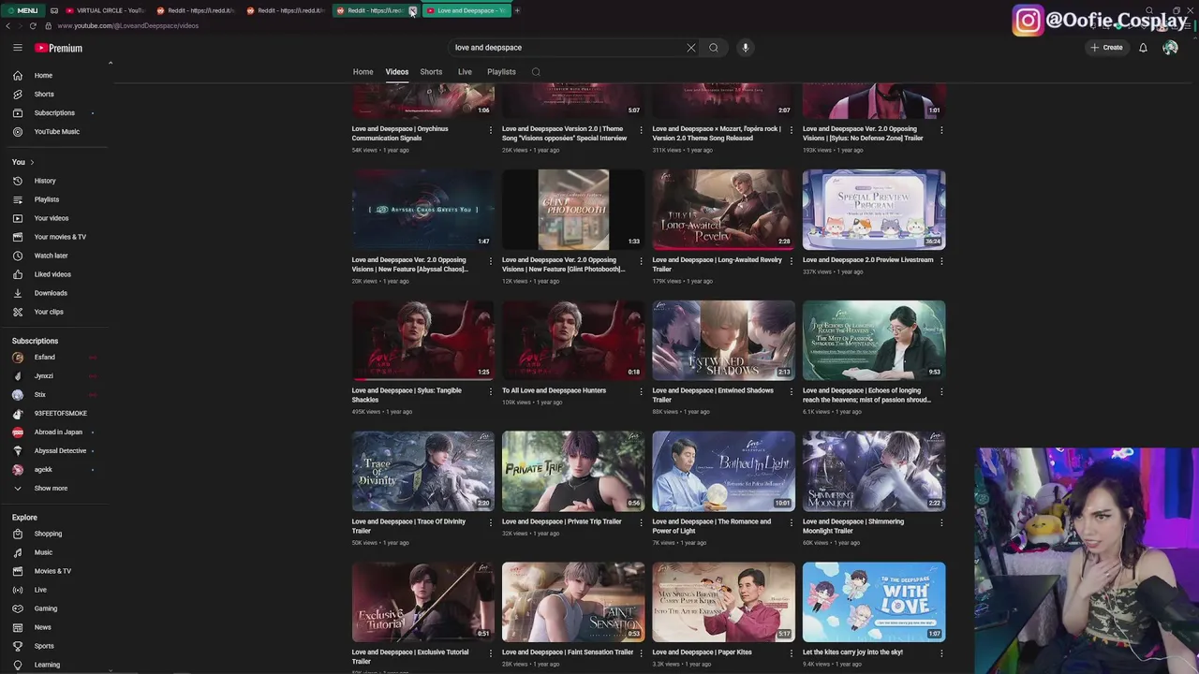Open options menu for Entwined Shadows Trailer
The image size is (1199, 674).
(x=791, y=392)
